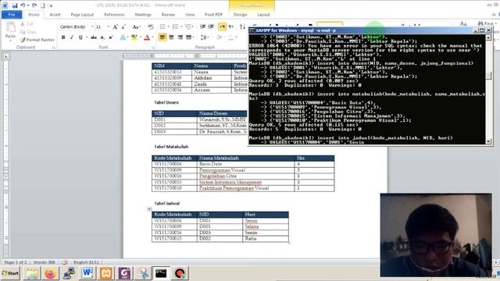Toggle Underline formatting
The image size is (500, 281).
tap(80, 37)
